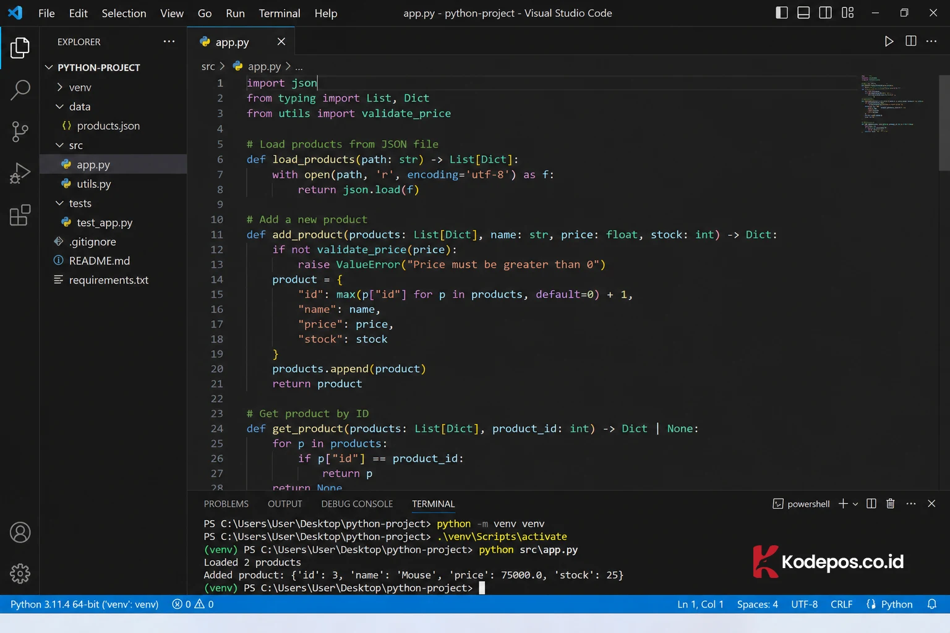Open editor More Actions ellipsis

tap(931, 41)
